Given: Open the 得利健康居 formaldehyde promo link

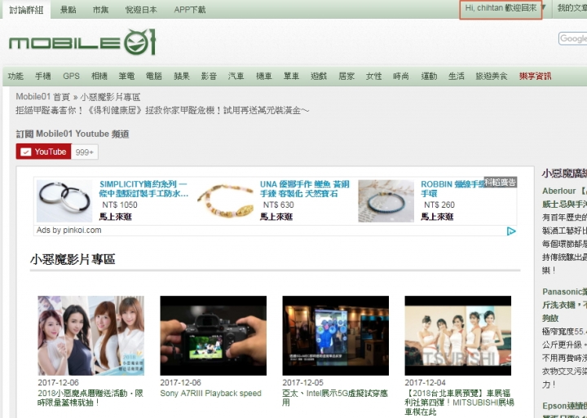Looking at the screenshot, I should coord(162,110).
